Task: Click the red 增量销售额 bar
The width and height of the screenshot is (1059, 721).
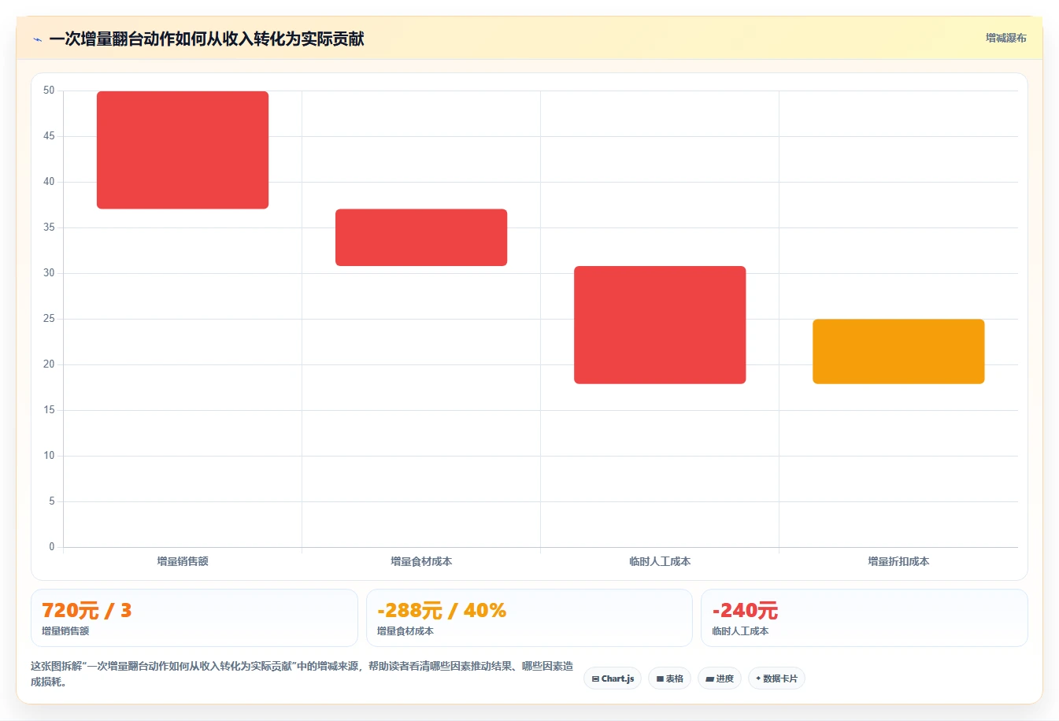Action: (183, 150)
